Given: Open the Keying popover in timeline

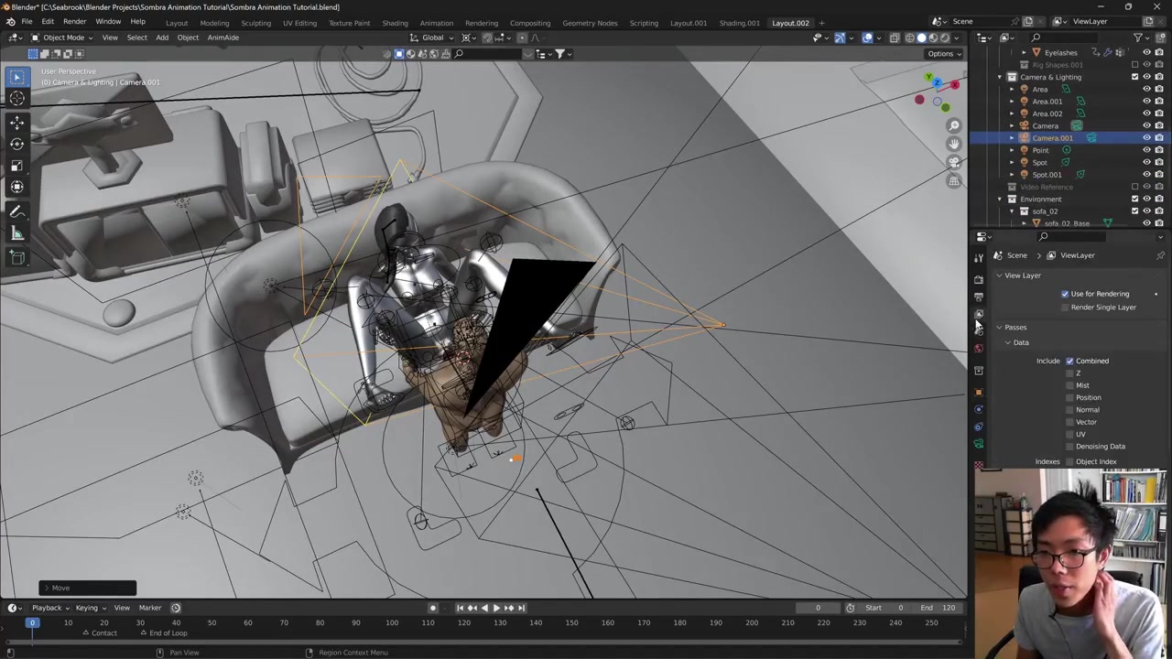Looking at the screenshot, I should 89,608.
